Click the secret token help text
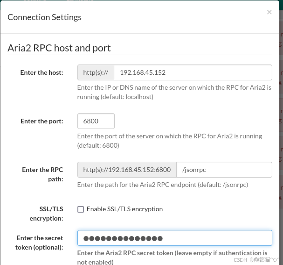 point(172,258)
